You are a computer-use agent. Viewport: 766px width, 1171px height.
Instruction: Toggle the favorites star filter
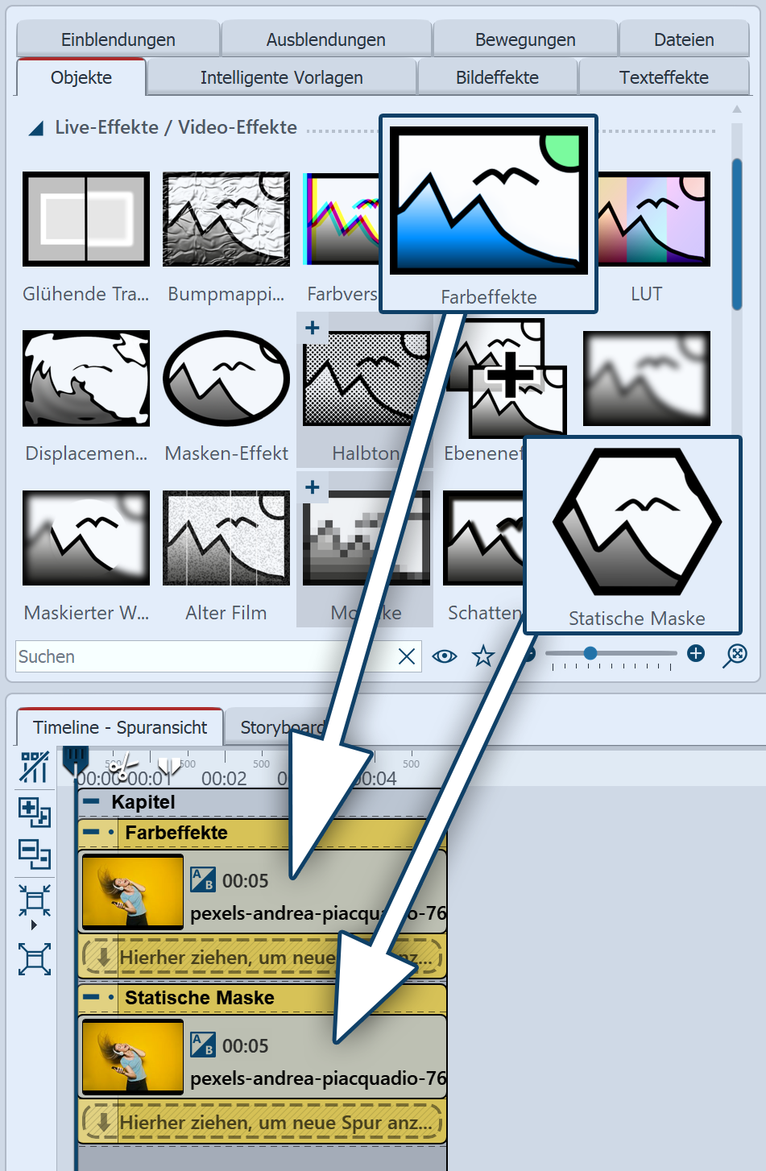(x=483, y=656)
